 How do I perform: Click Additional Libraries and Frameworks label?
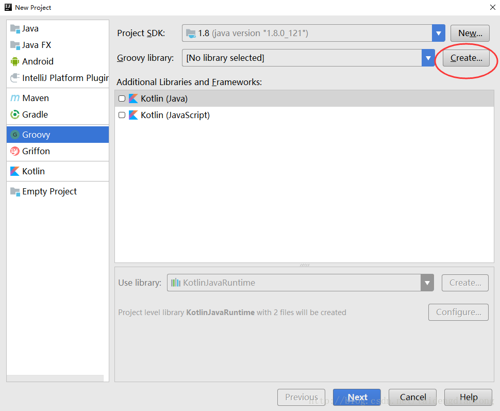pyautogui.click(x=189, y=82)
